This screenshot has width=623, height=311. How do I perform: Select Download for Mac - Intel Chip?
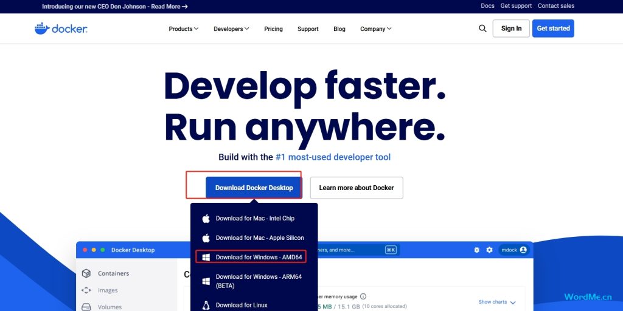pos(254,219)
